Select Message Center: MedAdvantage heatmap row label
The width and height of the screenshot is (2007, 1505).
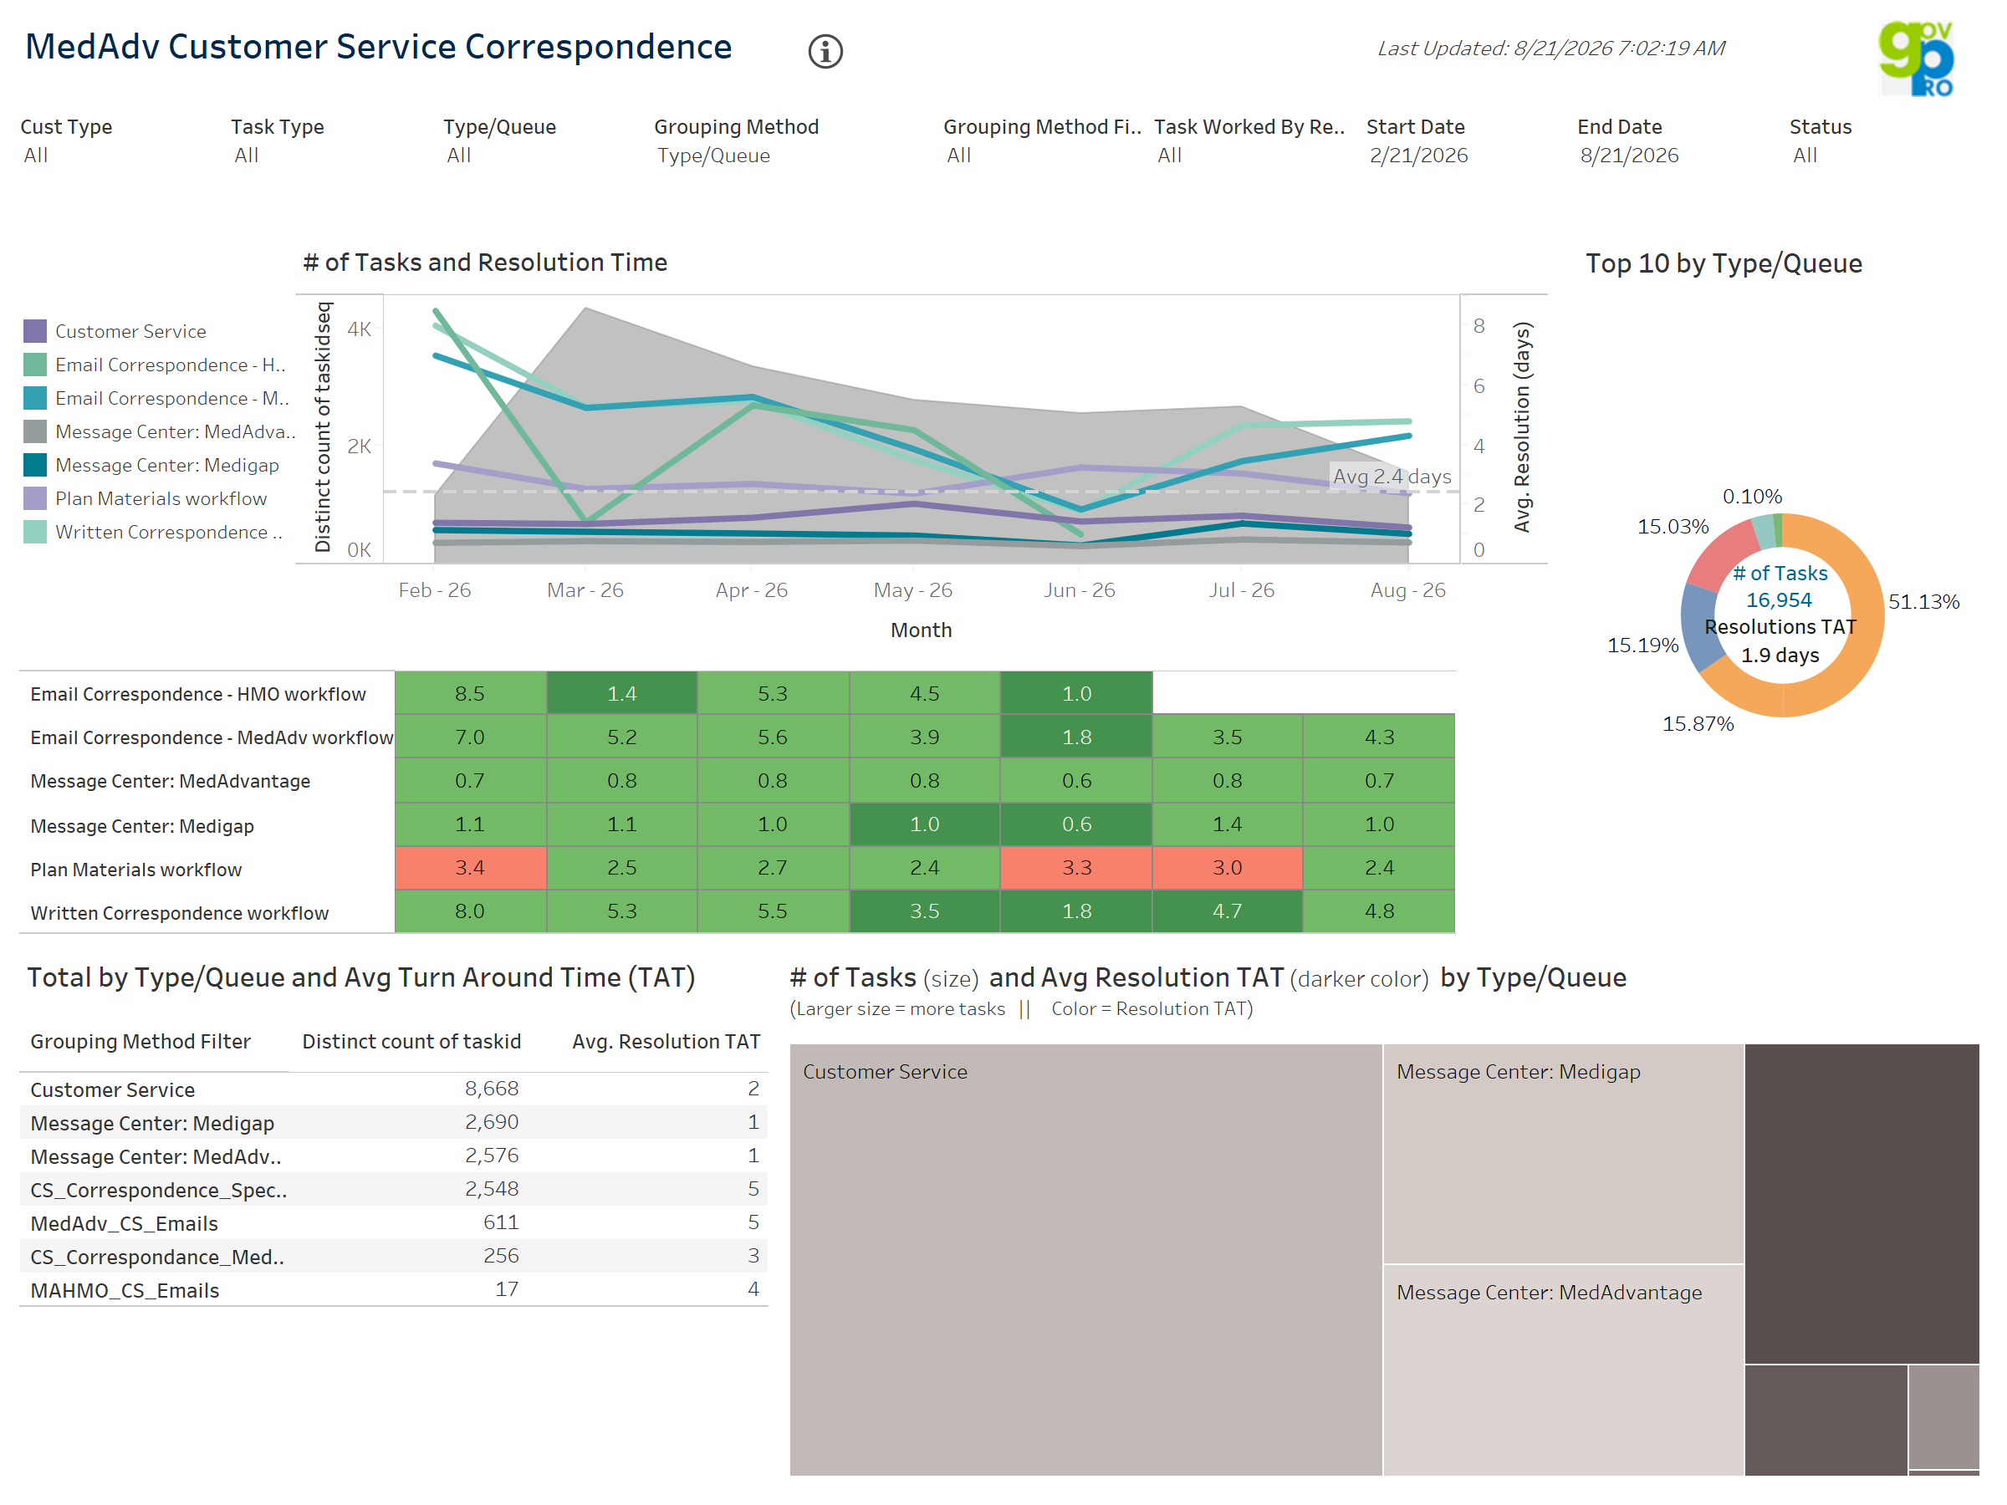[170, 781]
